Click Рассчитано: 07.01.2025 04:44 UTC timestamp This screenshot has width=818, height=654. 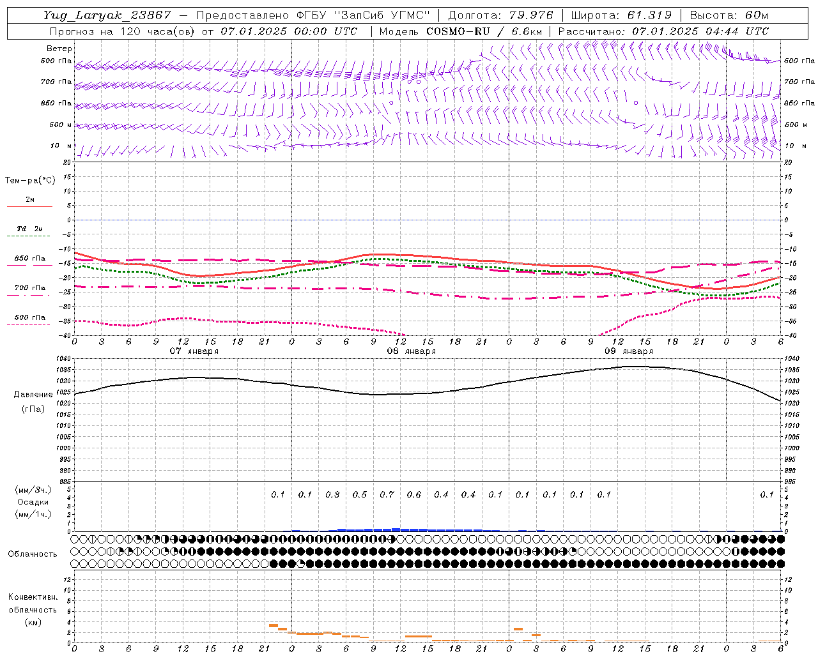[663, 31]
